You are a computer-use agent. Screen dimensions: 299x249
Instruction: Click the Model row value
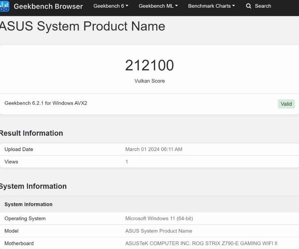click(x=159, y=231)
